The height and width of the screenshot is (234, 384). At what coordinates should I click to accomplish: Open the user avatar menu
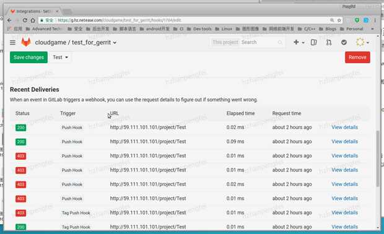coord(362,42)
